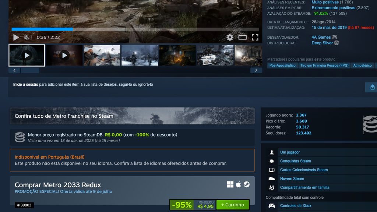Click Windows platform icon
Screen dimensions: 377x212
point(230,184)
